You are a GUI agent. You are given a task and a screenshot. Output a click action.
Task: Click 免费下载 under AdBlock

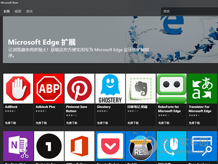pyautogui.click(x=11, y=123)
